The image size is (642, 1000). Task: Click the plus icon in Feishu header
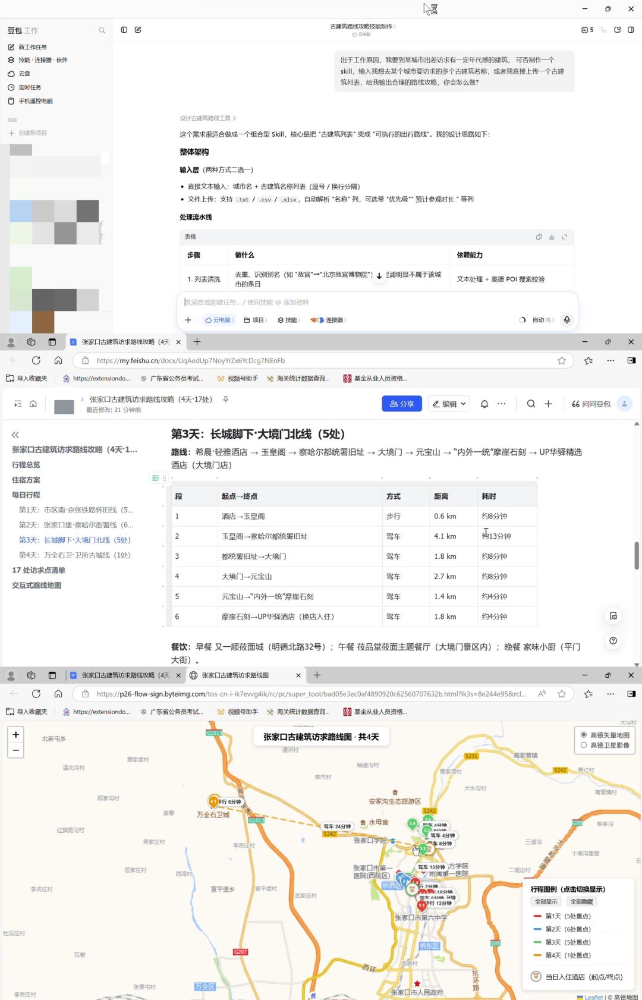(549, 404)
